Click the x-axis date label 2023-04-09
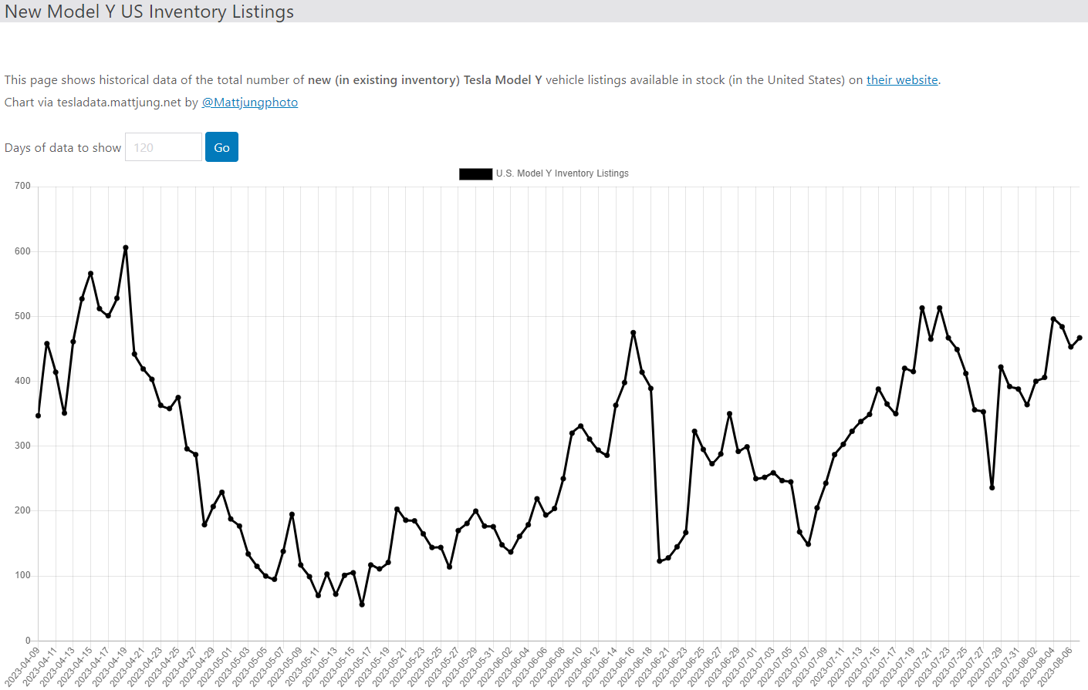1088x690 pixels. [22, 667]
